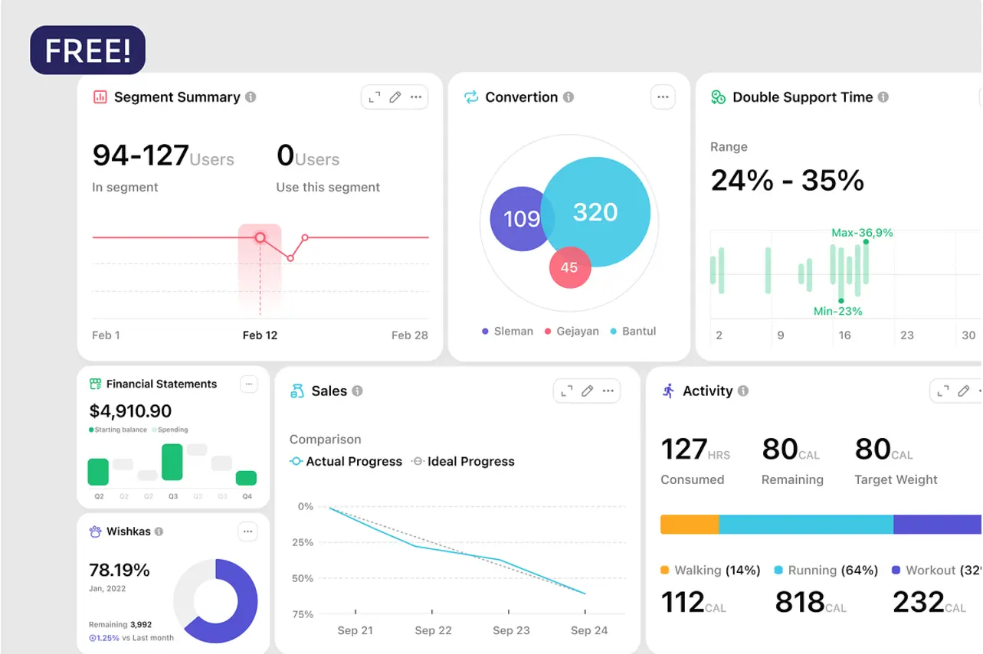This screenshot has height=654, width=983.
Task: Click the purple Workout progress segment
Action: [x=938, y=525]
